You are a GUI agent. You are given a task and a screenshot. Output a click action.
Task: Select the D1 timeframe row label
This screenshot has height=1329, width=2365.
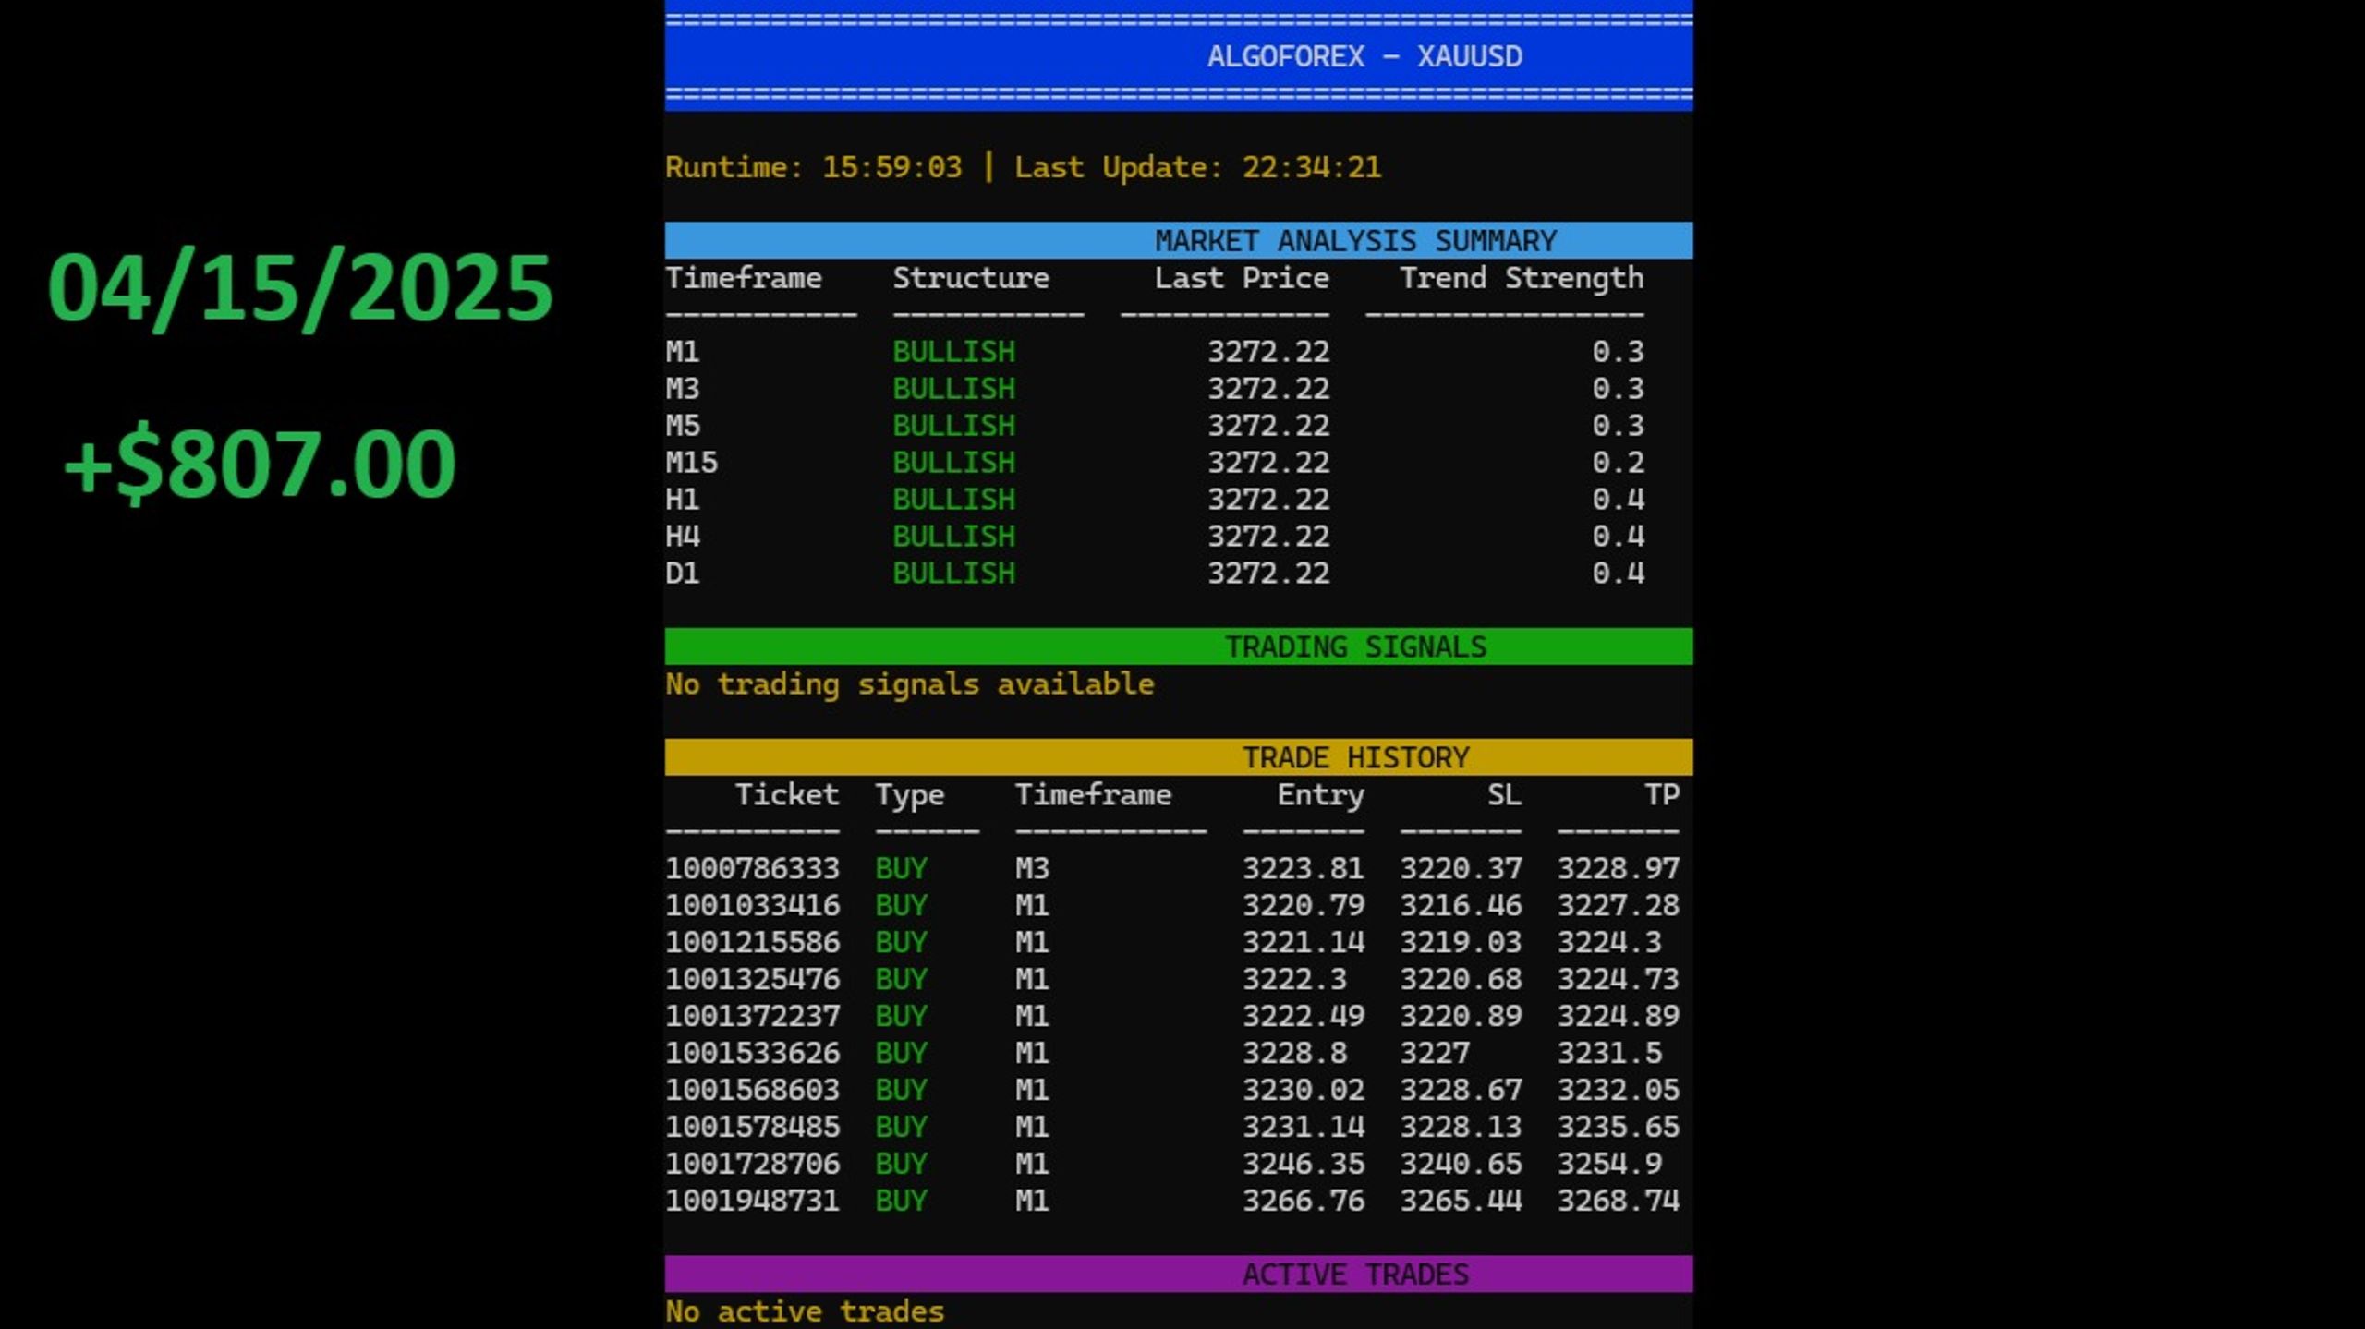683,574
